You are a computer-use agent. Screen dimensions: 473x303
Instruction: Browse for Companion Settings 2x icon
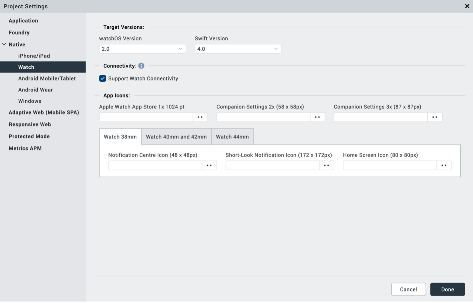click(x=318, y=117)
